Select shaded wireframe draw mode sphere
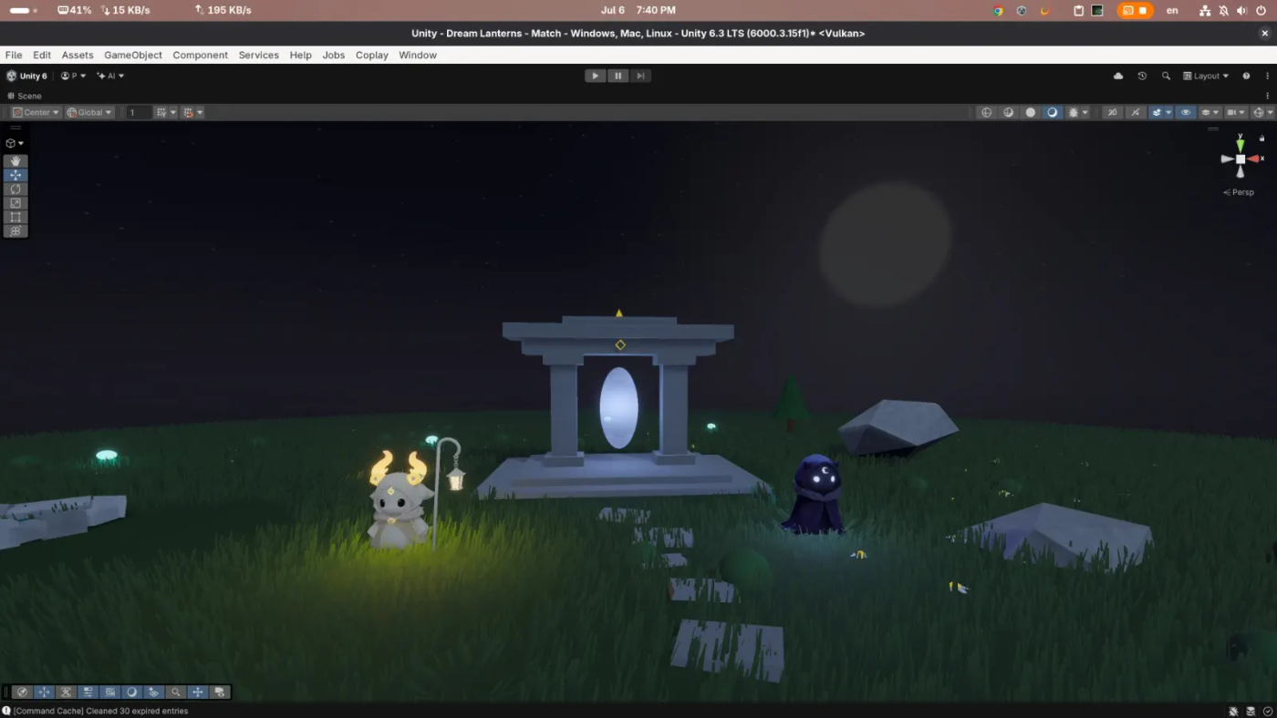 point(1009,112)
